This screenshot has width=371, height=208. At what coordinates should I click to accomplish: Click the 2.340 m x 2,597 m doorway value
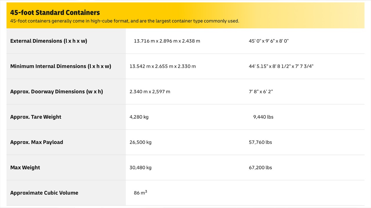[x=150, y=92]
